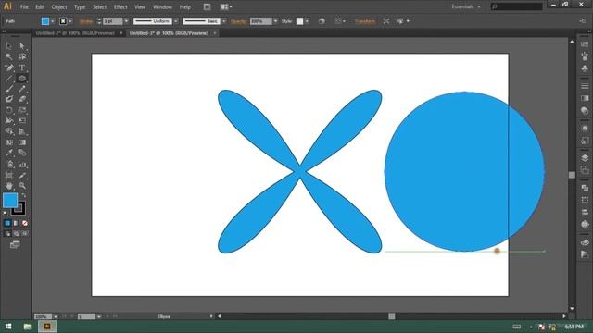The width and height of the screenshot is (593, 333).
Task: Open the Object menu
Action: point(59,7)
